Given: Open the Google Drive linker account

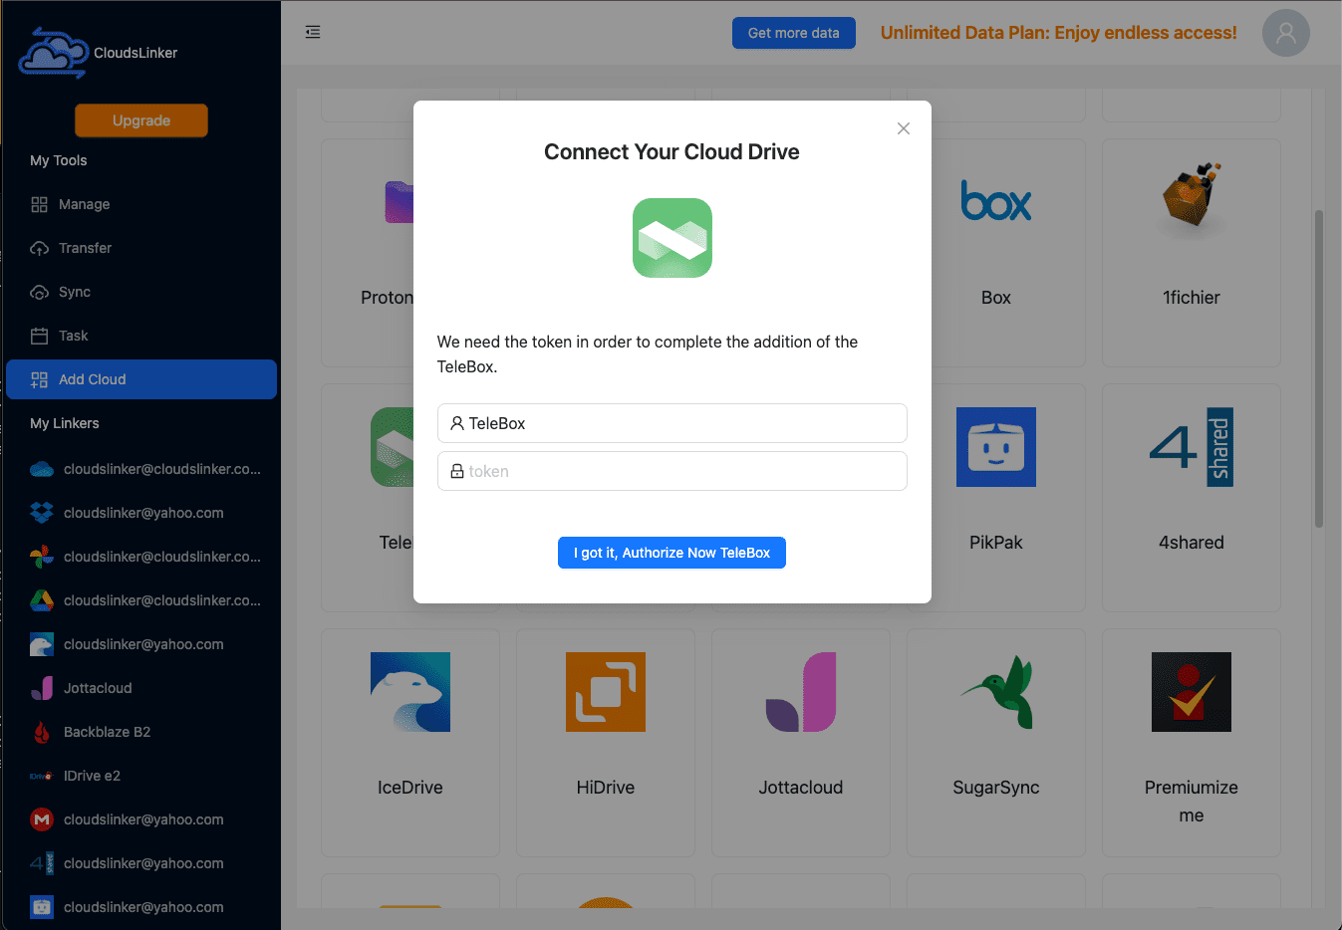Looking at the screenshot, I should pos(141,600).
